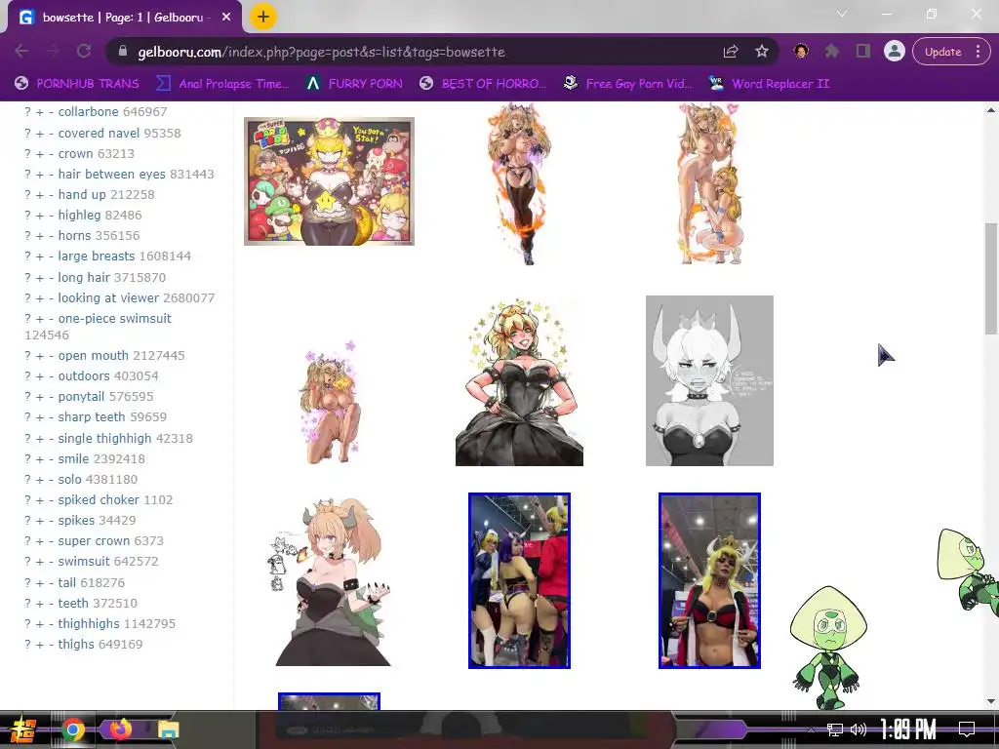Viewport: 999px width, 749px height.
Task: Click the scrollbar down arrow
Action: tap(991, 701)
